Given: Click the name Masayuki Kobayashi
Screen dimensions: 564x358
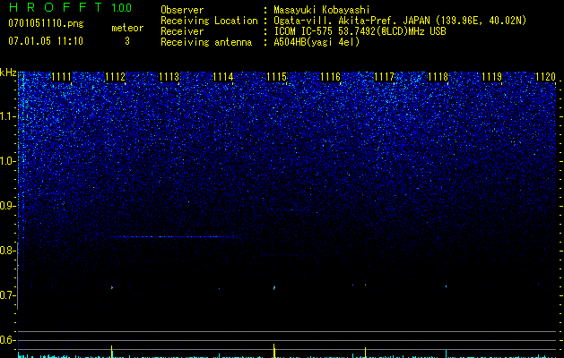Looking at the screenshot, I should tap(321, 10).
